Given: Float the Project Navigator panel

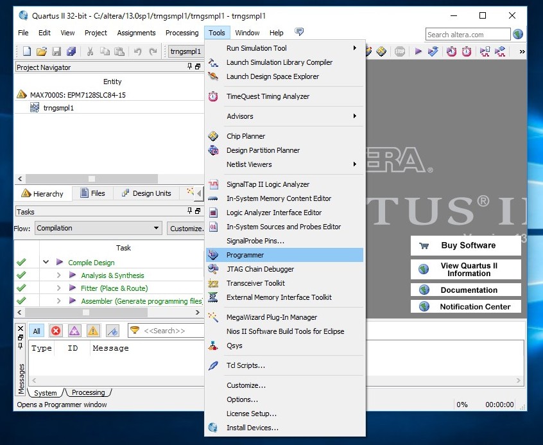Looking at the screenshot, I should pos(198,67).
